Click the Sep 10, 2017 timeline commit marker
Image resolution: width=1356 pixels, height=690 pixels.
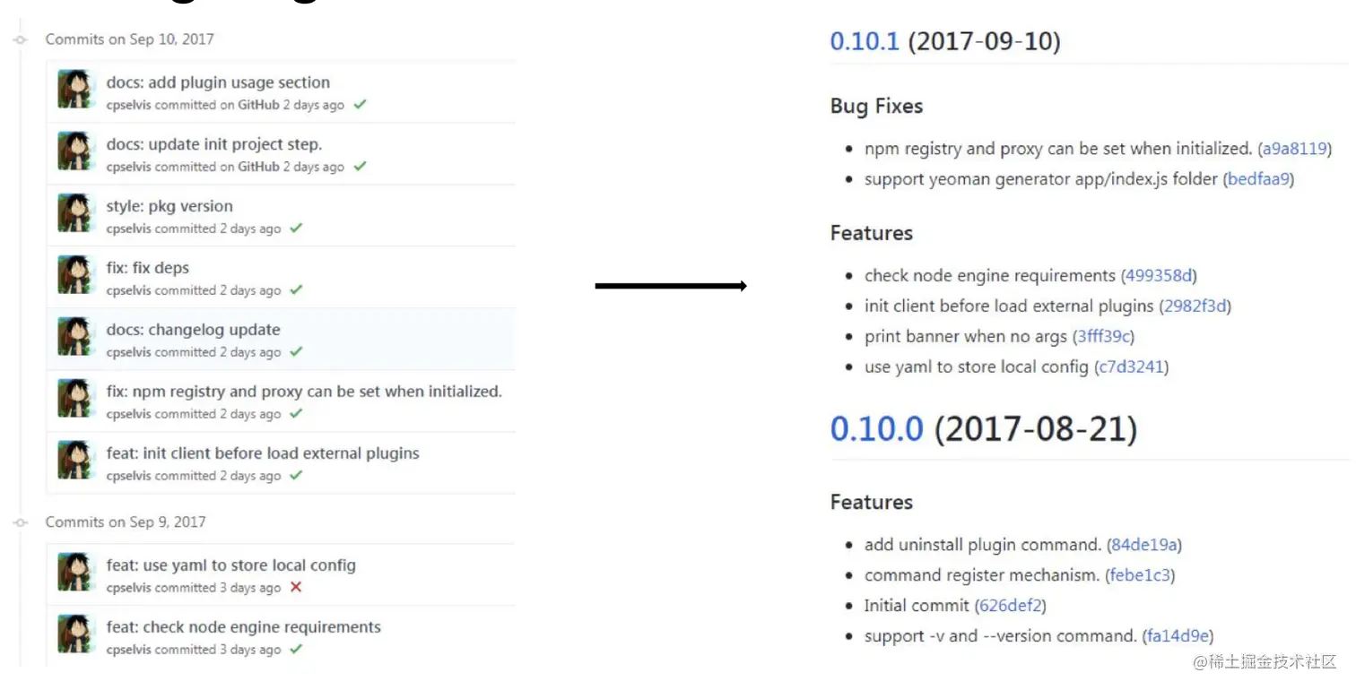(21, 39)
